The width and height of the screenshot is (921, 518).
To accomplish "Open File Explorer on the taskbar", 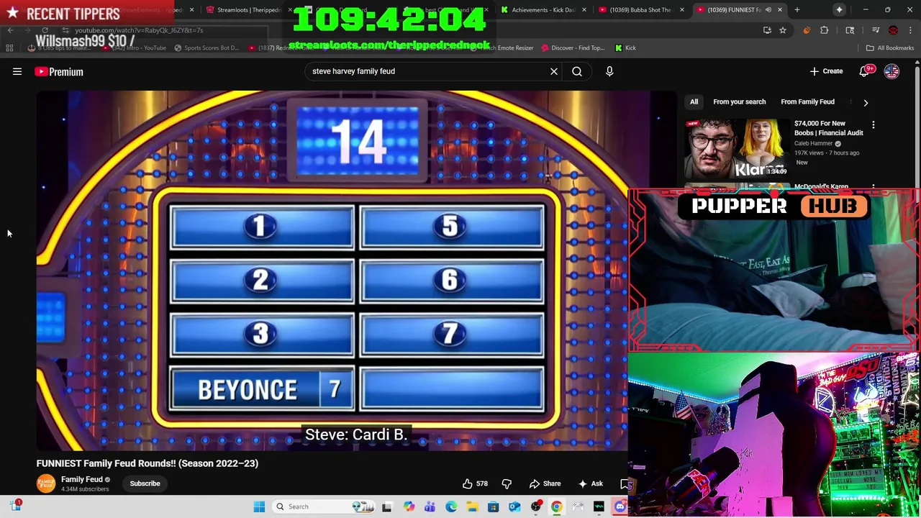I will [x=472, y=506].
